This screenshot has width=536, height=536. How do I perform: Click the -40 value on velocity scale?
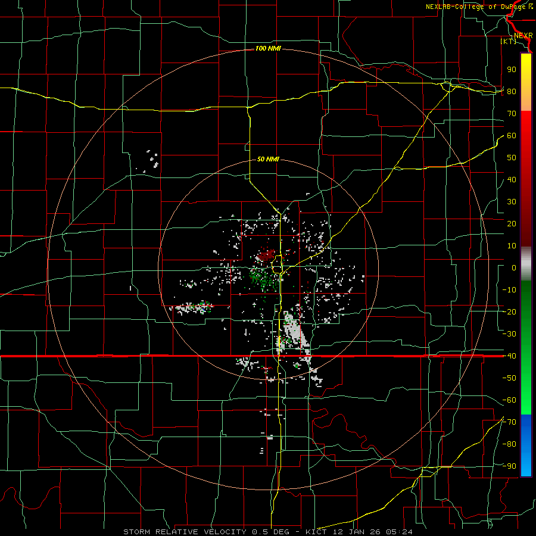click(509, 356)
